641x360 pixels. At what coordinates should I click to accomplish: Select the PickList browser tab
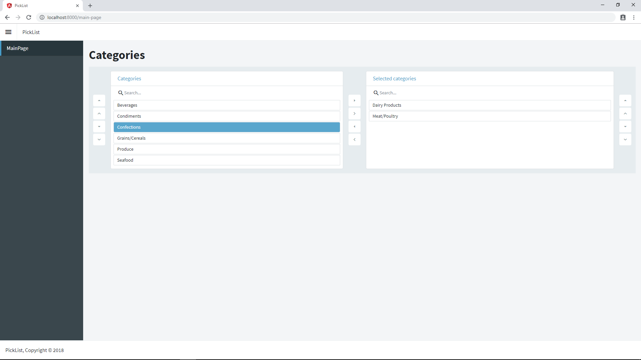pos(43,6)
